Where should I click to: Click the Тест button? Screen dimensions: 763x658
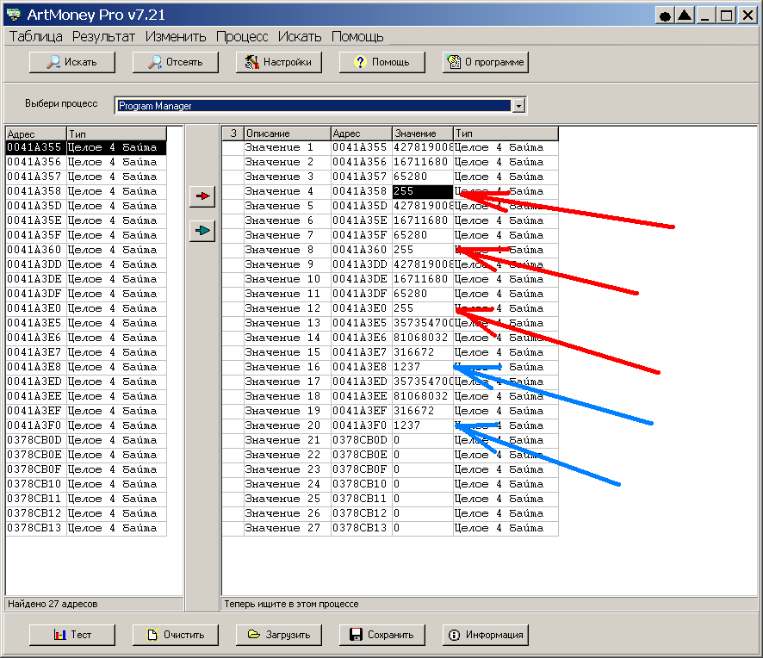point(71,635)
